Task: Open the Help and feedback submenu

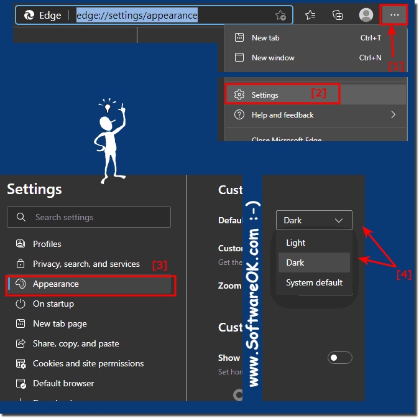Action: pyautogui.click(x=316, y=114)
